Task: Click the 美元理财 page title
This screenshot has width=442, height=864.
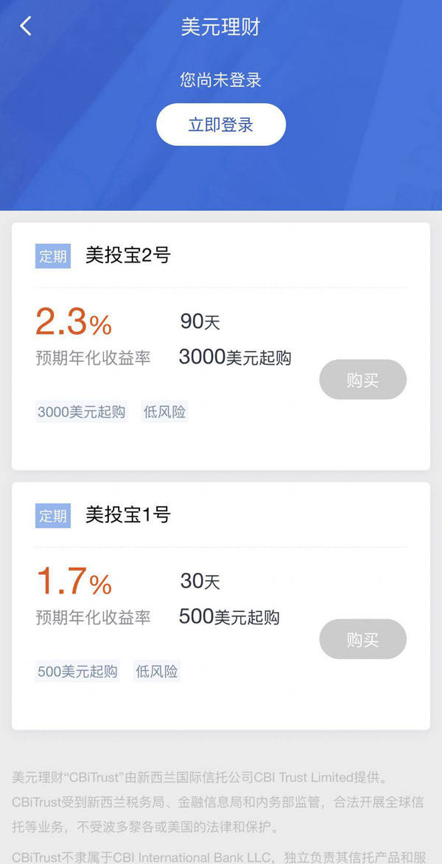Action: pyautogui.click(x=220, y=27)
